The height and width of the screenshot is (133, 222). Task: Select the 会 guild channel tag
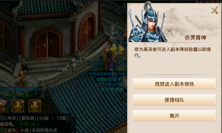click(2, 130)
